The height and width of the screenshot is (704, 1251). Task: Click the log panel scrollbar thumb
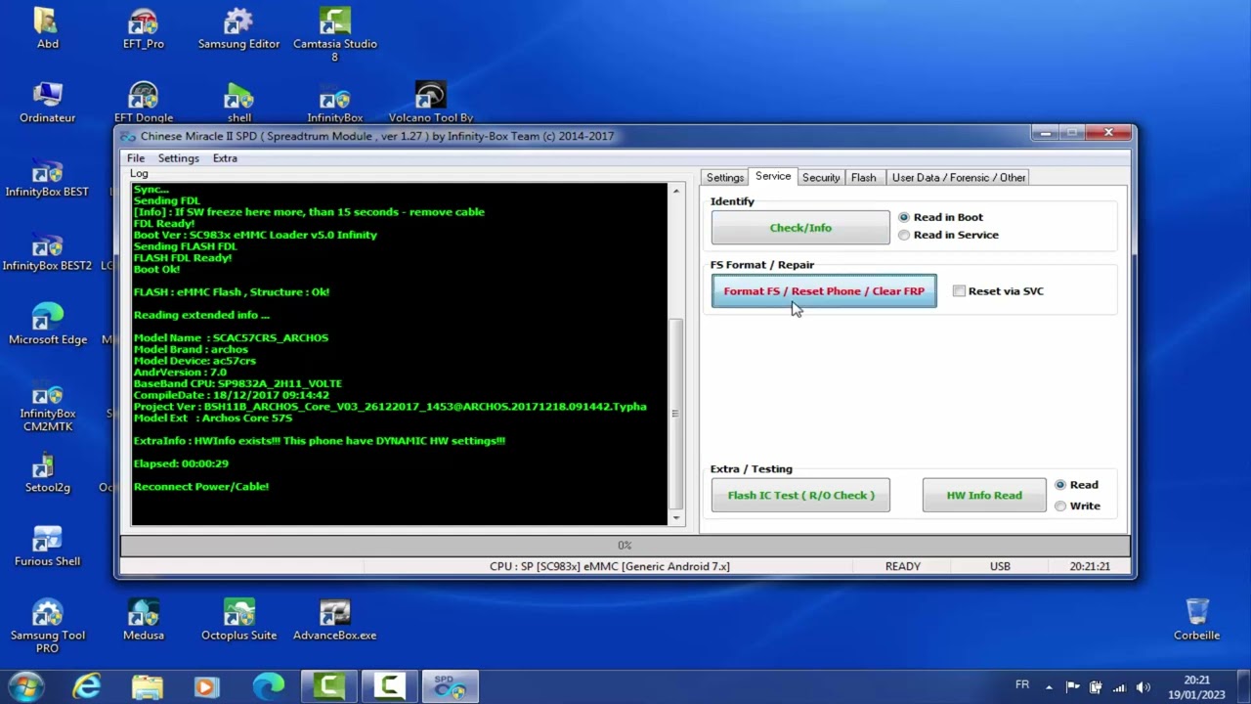(x=675, y=413)
